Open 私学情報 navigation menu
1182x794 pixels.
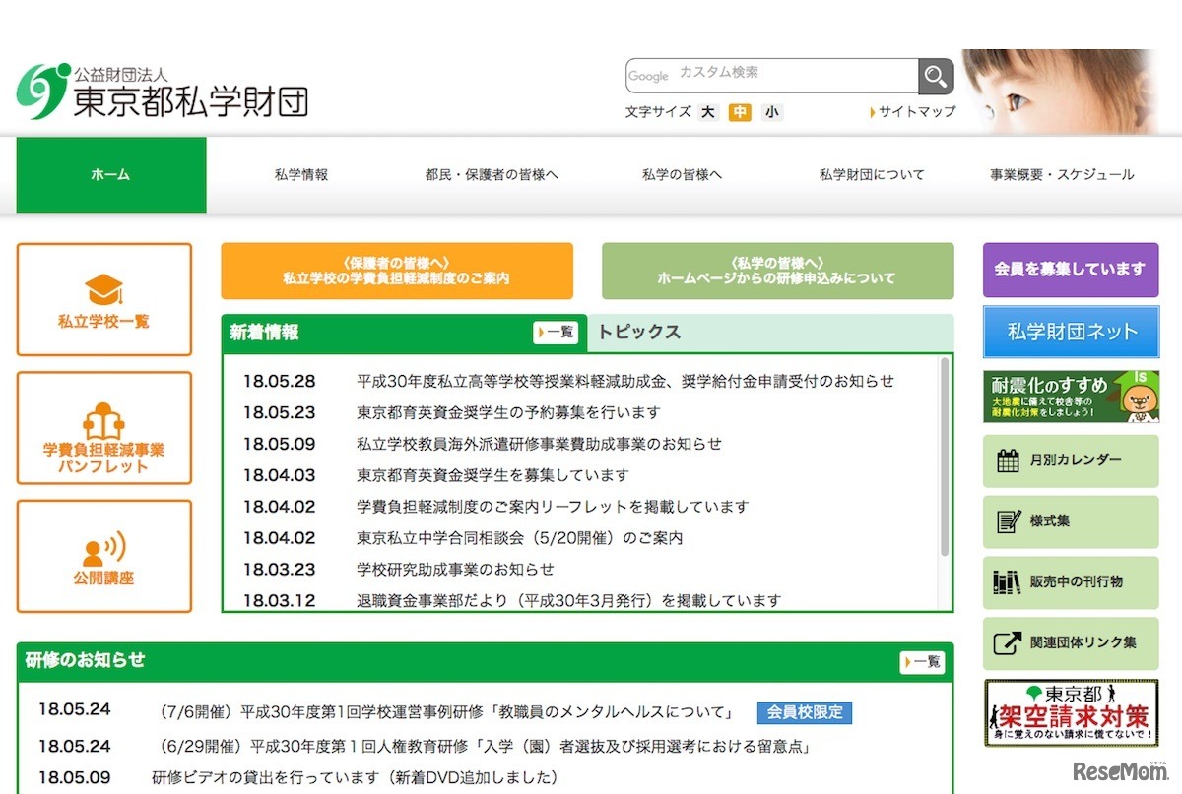[x=301, y=175]
